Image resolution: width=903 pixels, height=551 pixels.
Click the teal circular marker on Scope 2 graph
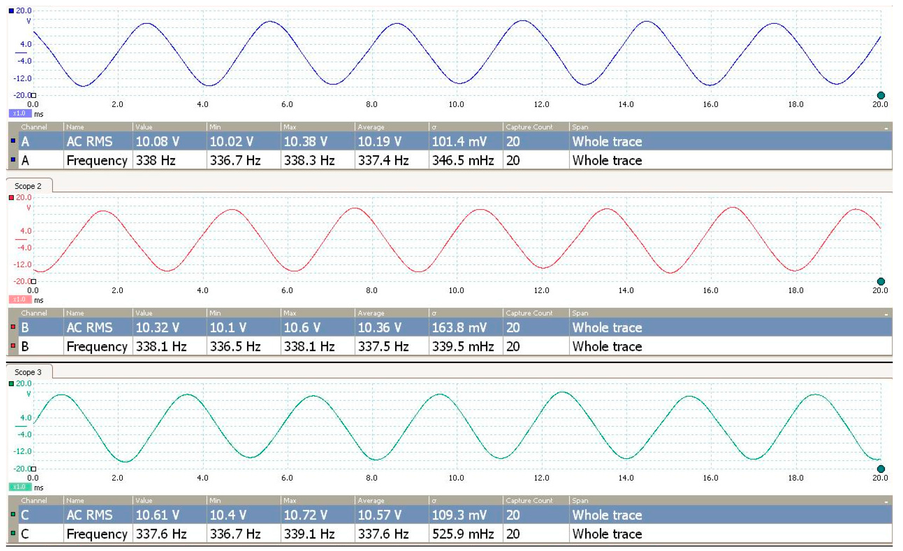tap(881, 281)
